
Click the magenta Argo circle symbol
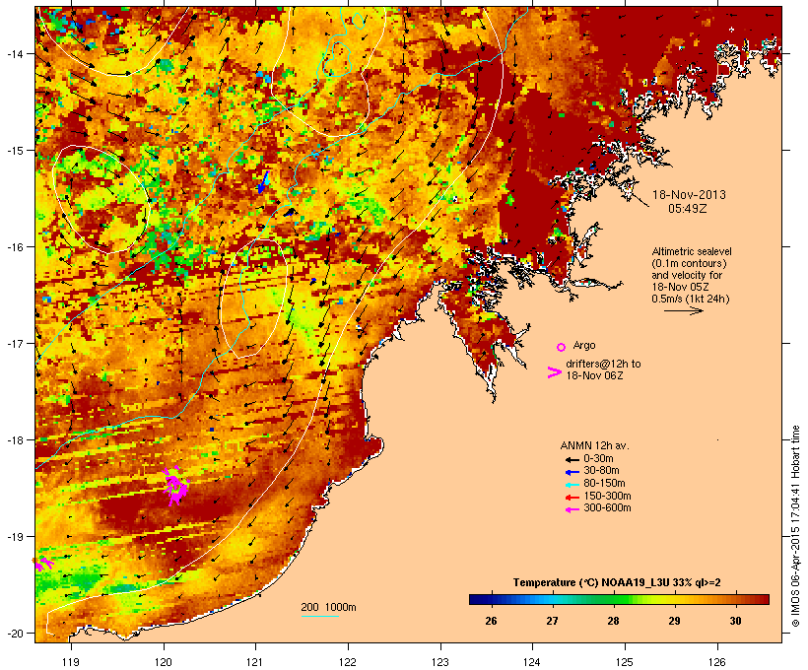[562, 347]
